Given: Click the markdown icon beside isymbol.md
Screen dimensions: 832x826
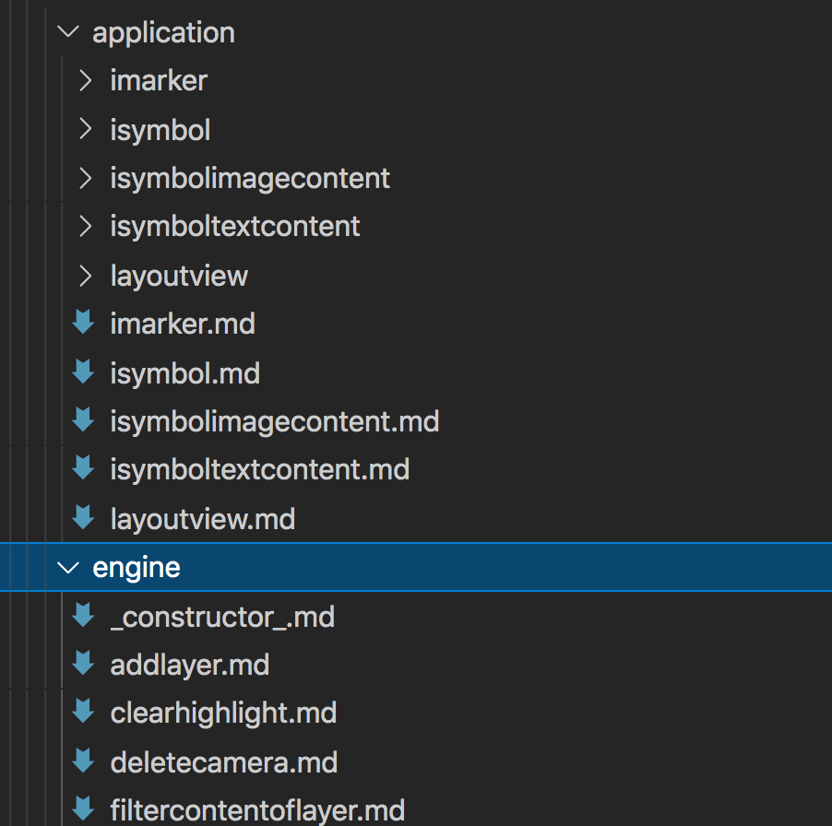Looking at the screenshot, I should point(83,372).
